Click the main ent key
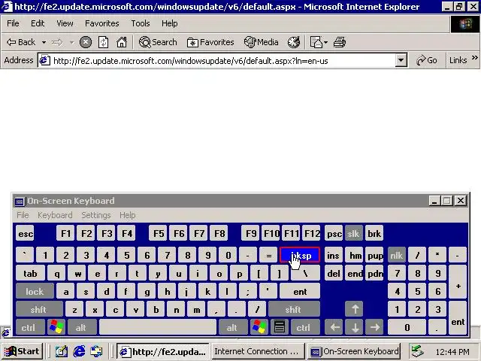 [x=300, y=291]
